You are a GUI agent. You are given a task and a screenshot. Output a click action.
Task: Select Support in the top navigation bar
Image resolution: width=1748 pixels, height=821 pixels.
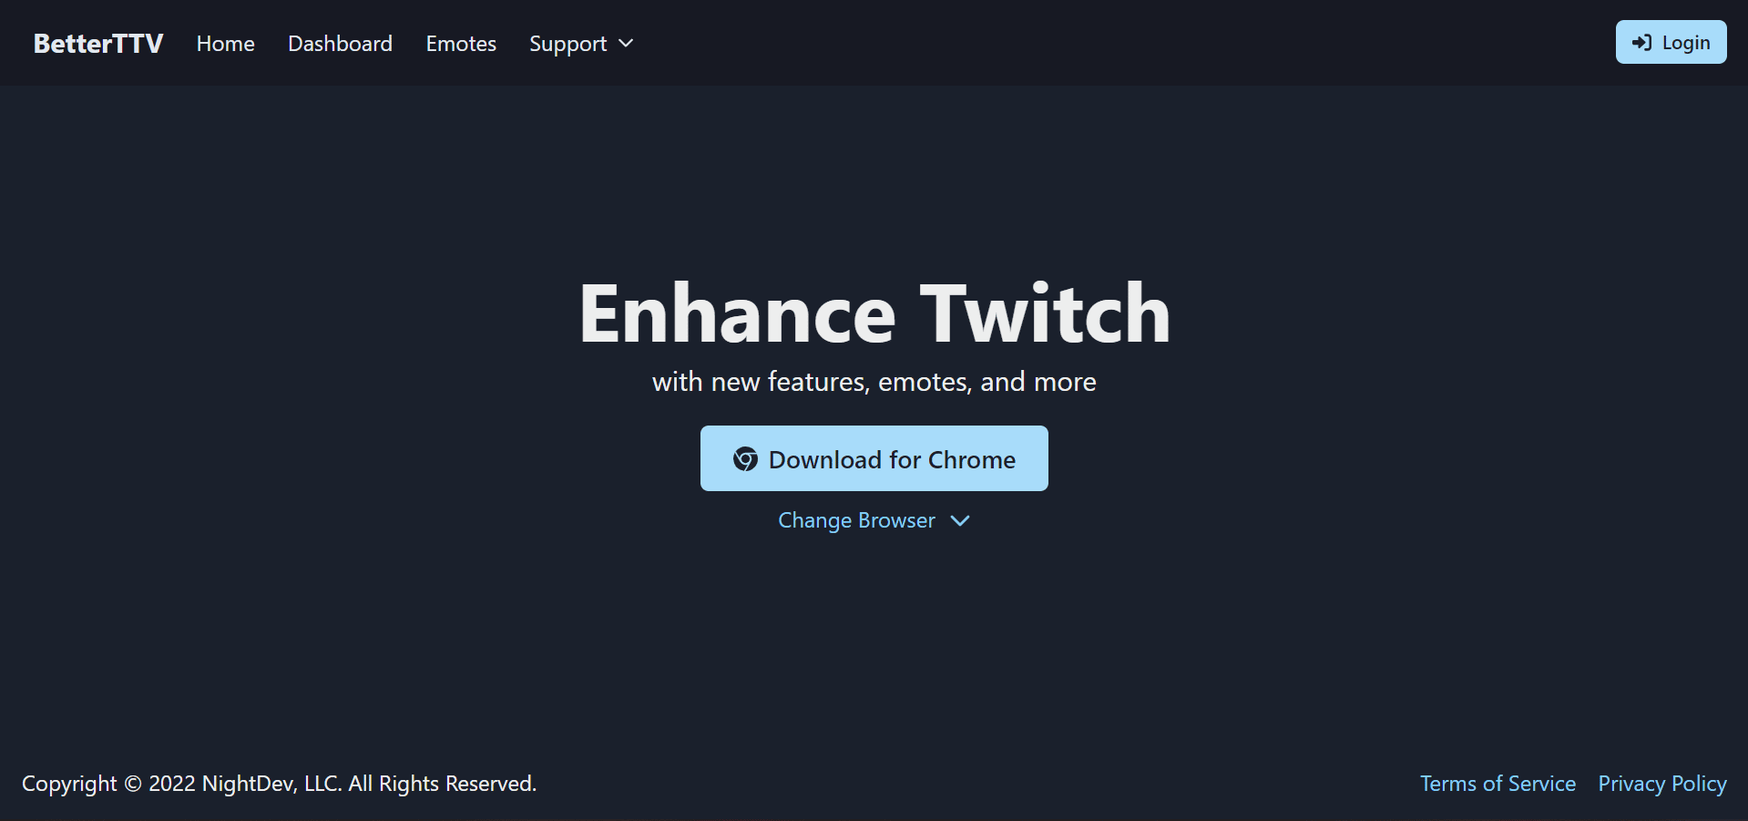[567, 43]
